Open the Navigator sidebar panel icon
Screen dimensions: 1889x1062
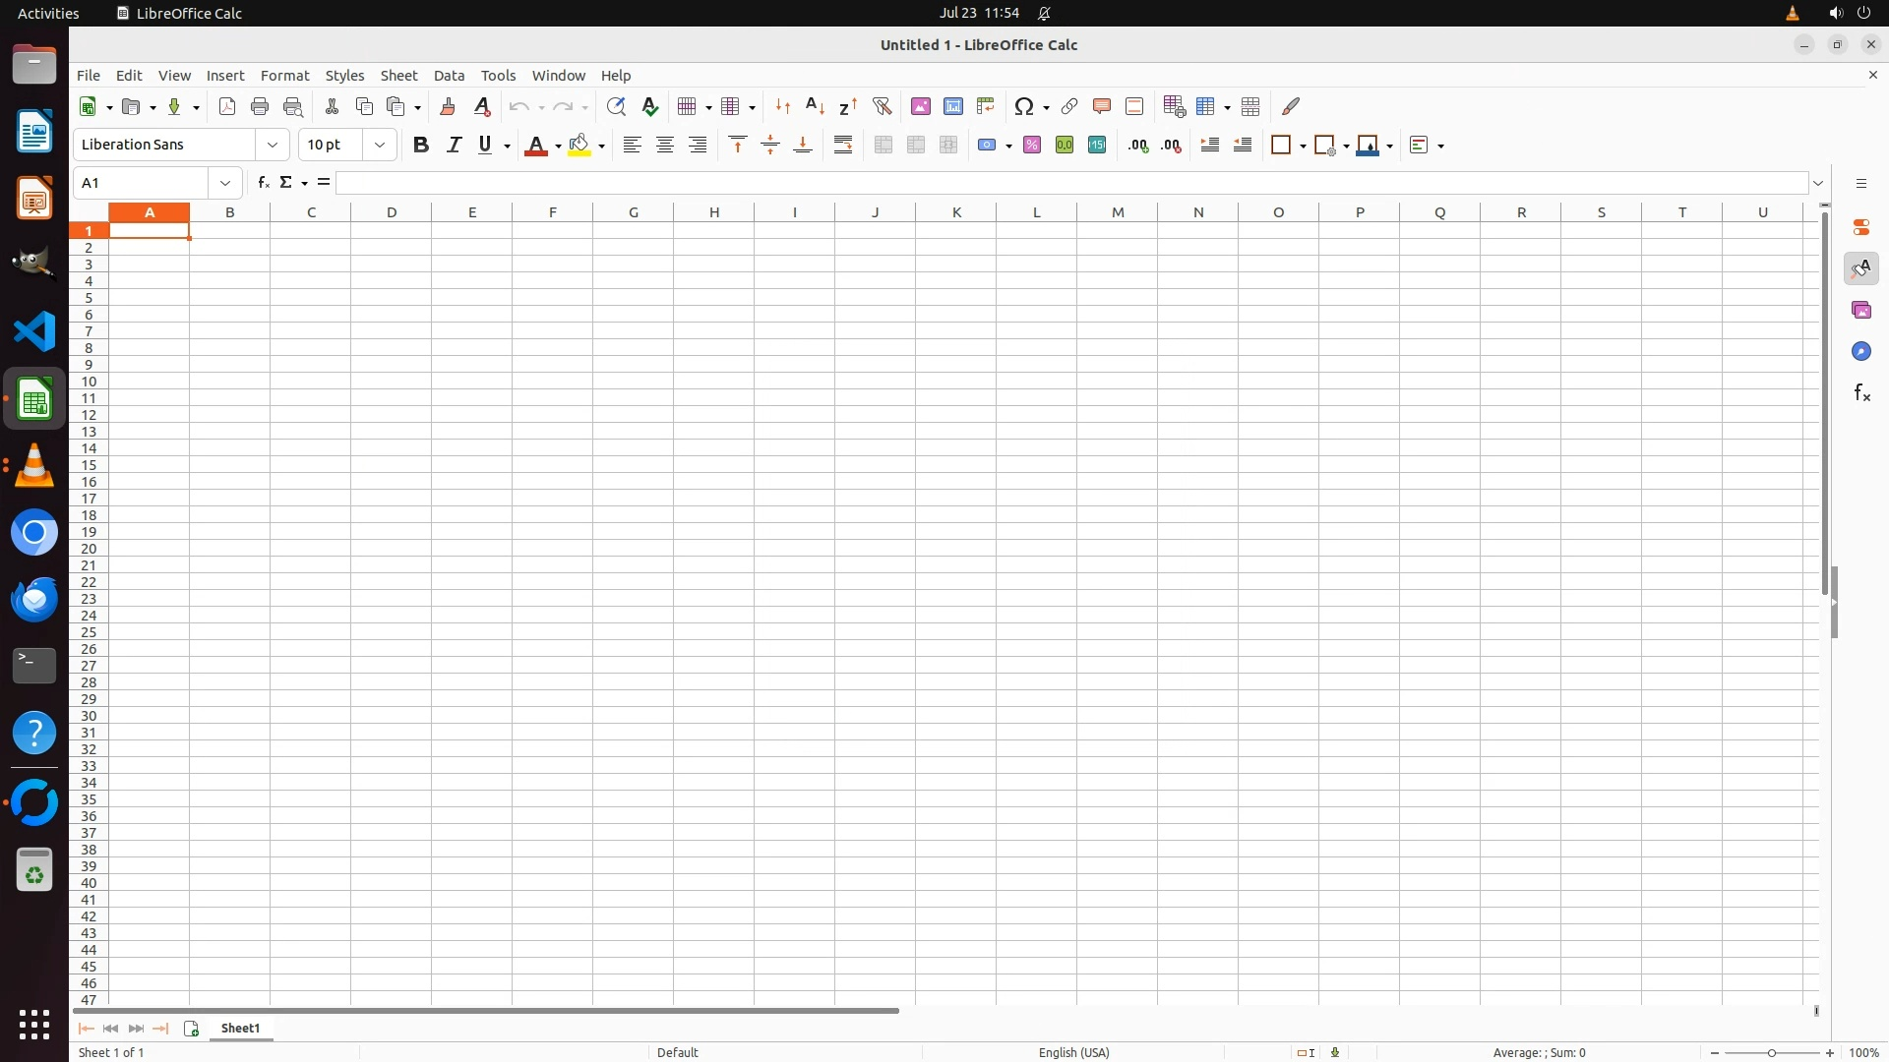click(1860, 351)
